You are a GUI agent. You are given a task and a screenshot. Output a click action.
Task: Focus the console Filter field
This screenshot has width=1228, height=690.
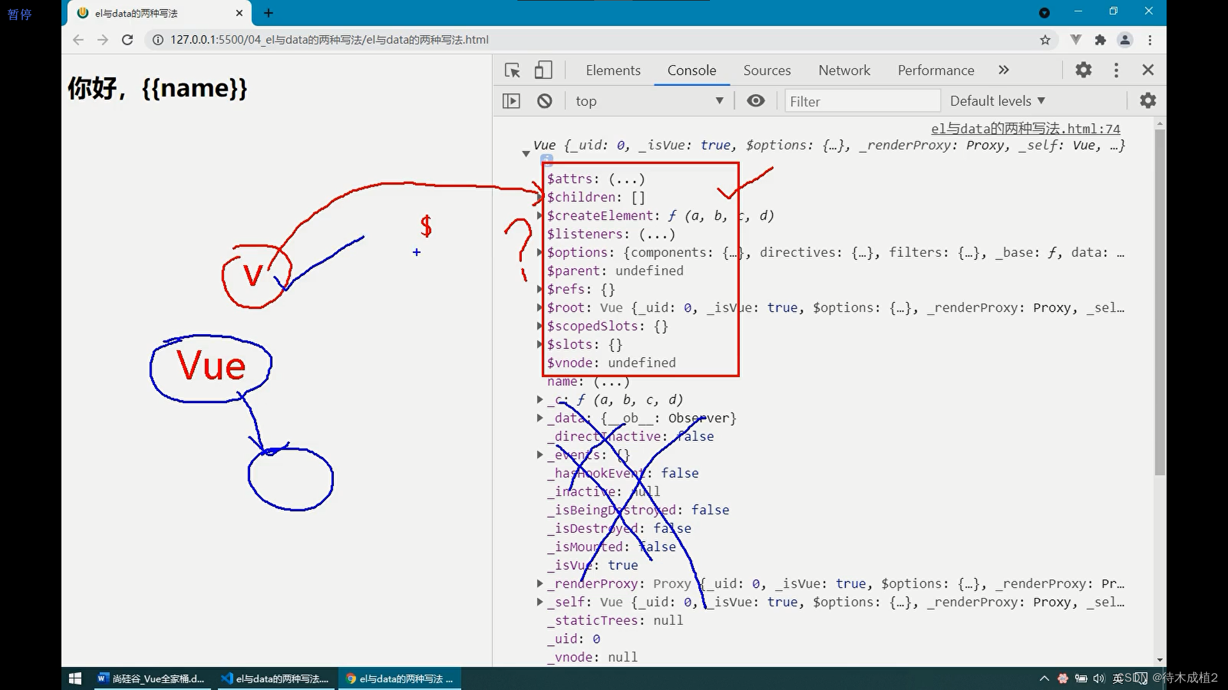point(863,101)
